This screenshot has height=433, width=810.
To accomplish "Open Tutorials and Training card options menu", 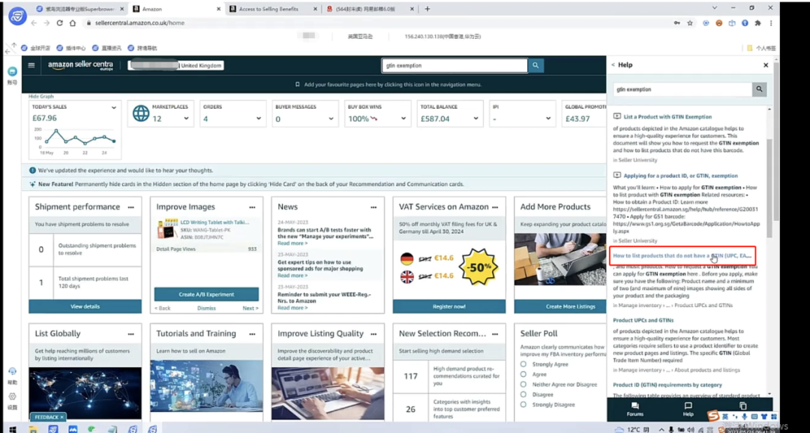I will (252, 334).
